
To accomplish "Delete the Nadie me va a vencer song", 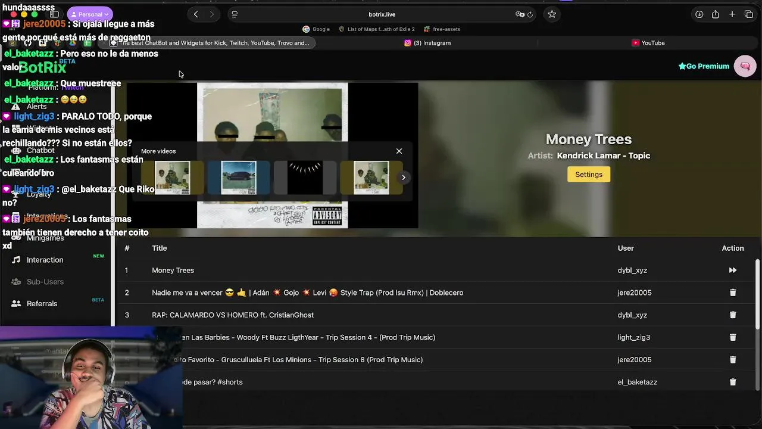I will click(x=733, y=293).
